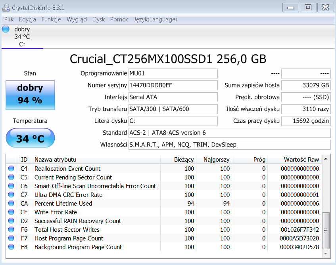Click the Tryb transferu field SATA/300 | SATA/600
The height and width of the screenshot is (265, 336).
173,109
